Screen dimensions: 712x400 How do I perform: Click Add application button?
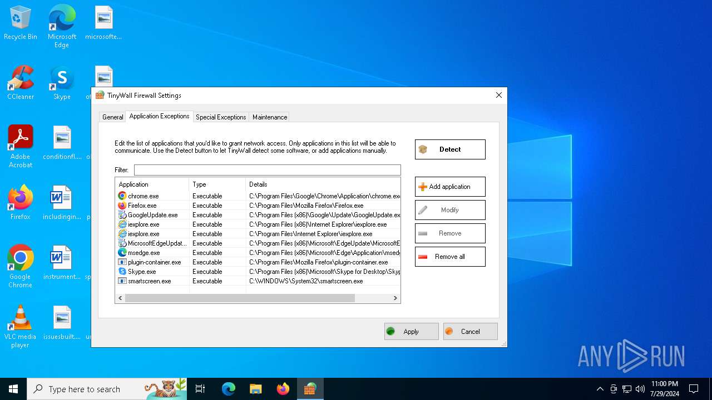tap(450, 187)
